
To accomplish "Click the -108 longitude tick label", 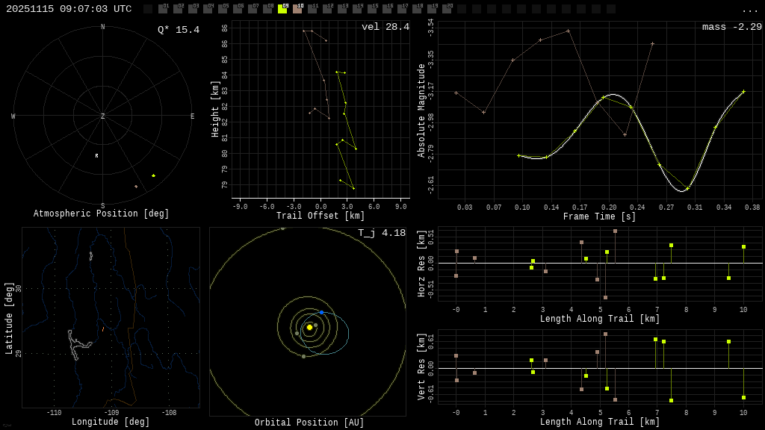I will 169,412.
